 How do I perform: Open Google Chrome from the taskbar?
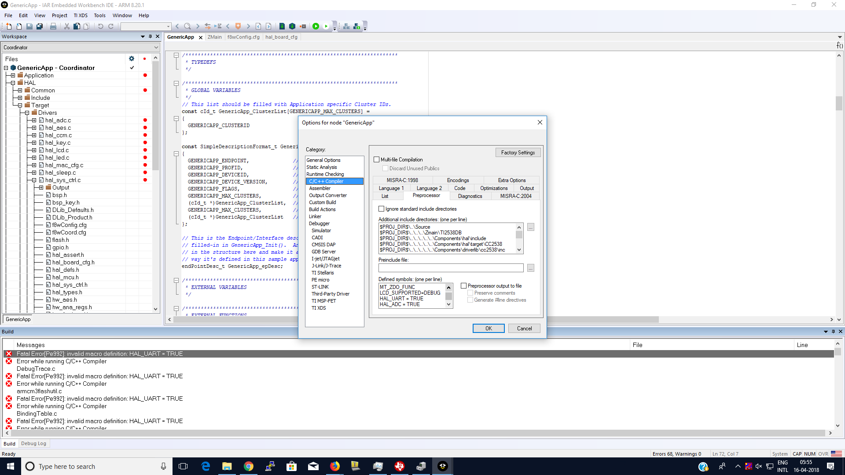pos(249,466)
